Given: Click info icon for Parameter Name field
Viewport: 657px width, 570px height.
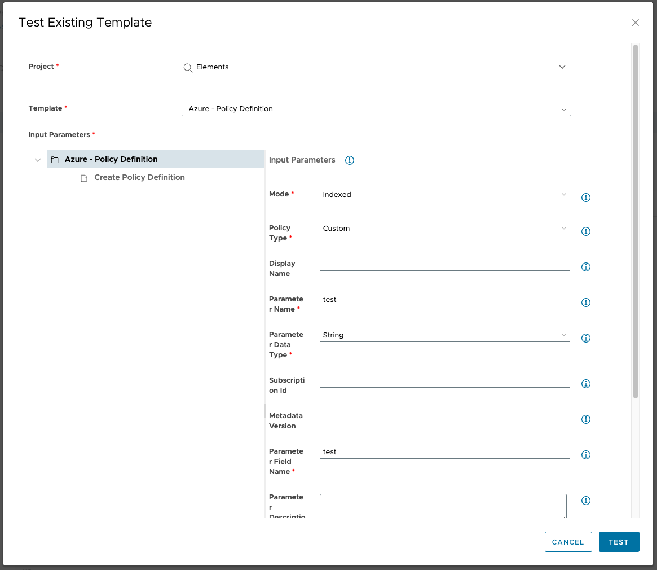Looking at the screenshot, I should [x=586, y=302].
